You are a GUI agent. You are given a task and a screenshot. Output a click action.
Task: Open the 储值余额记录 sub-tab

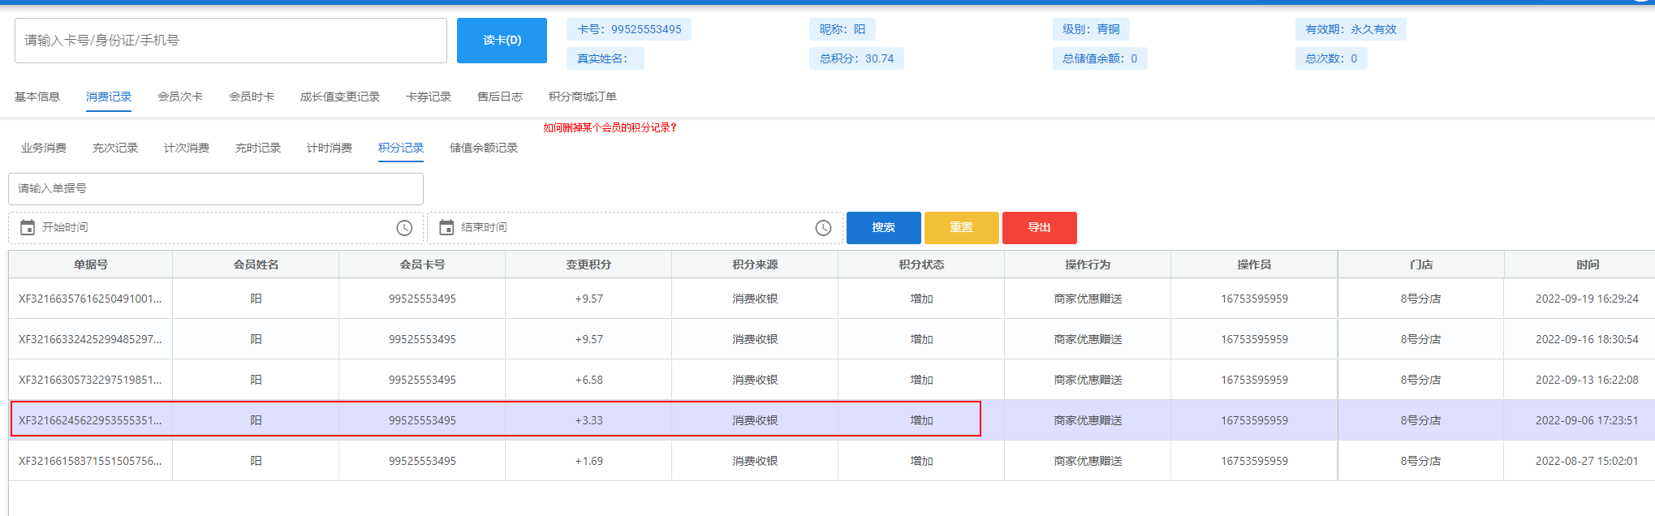[x=484, y=148]
